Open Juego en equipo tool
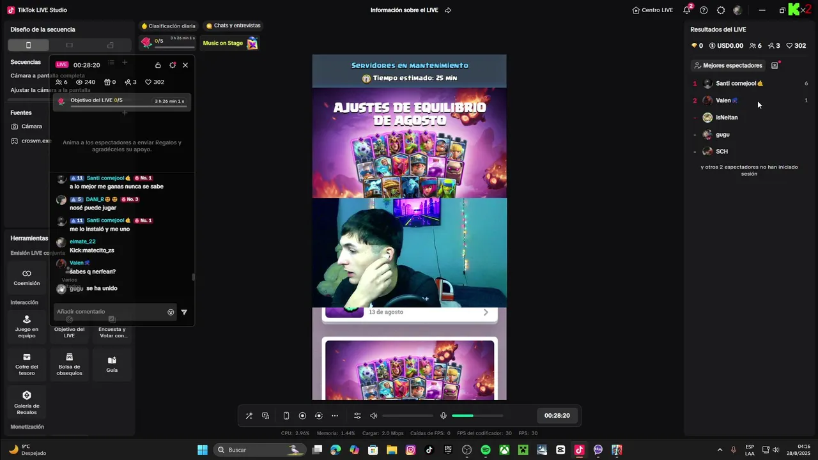 [x=27, y=326]
